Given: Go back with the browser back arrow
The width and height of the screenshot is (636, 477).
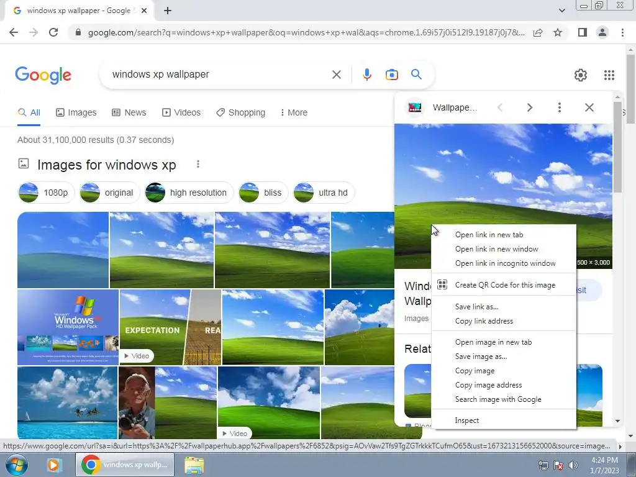Looking at the screenshot, I should [14, 32].
